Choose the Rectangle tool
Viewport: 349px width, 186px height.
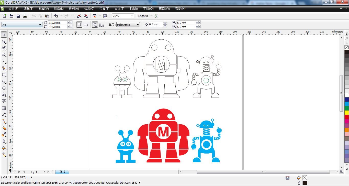click(x=4, y=74)
